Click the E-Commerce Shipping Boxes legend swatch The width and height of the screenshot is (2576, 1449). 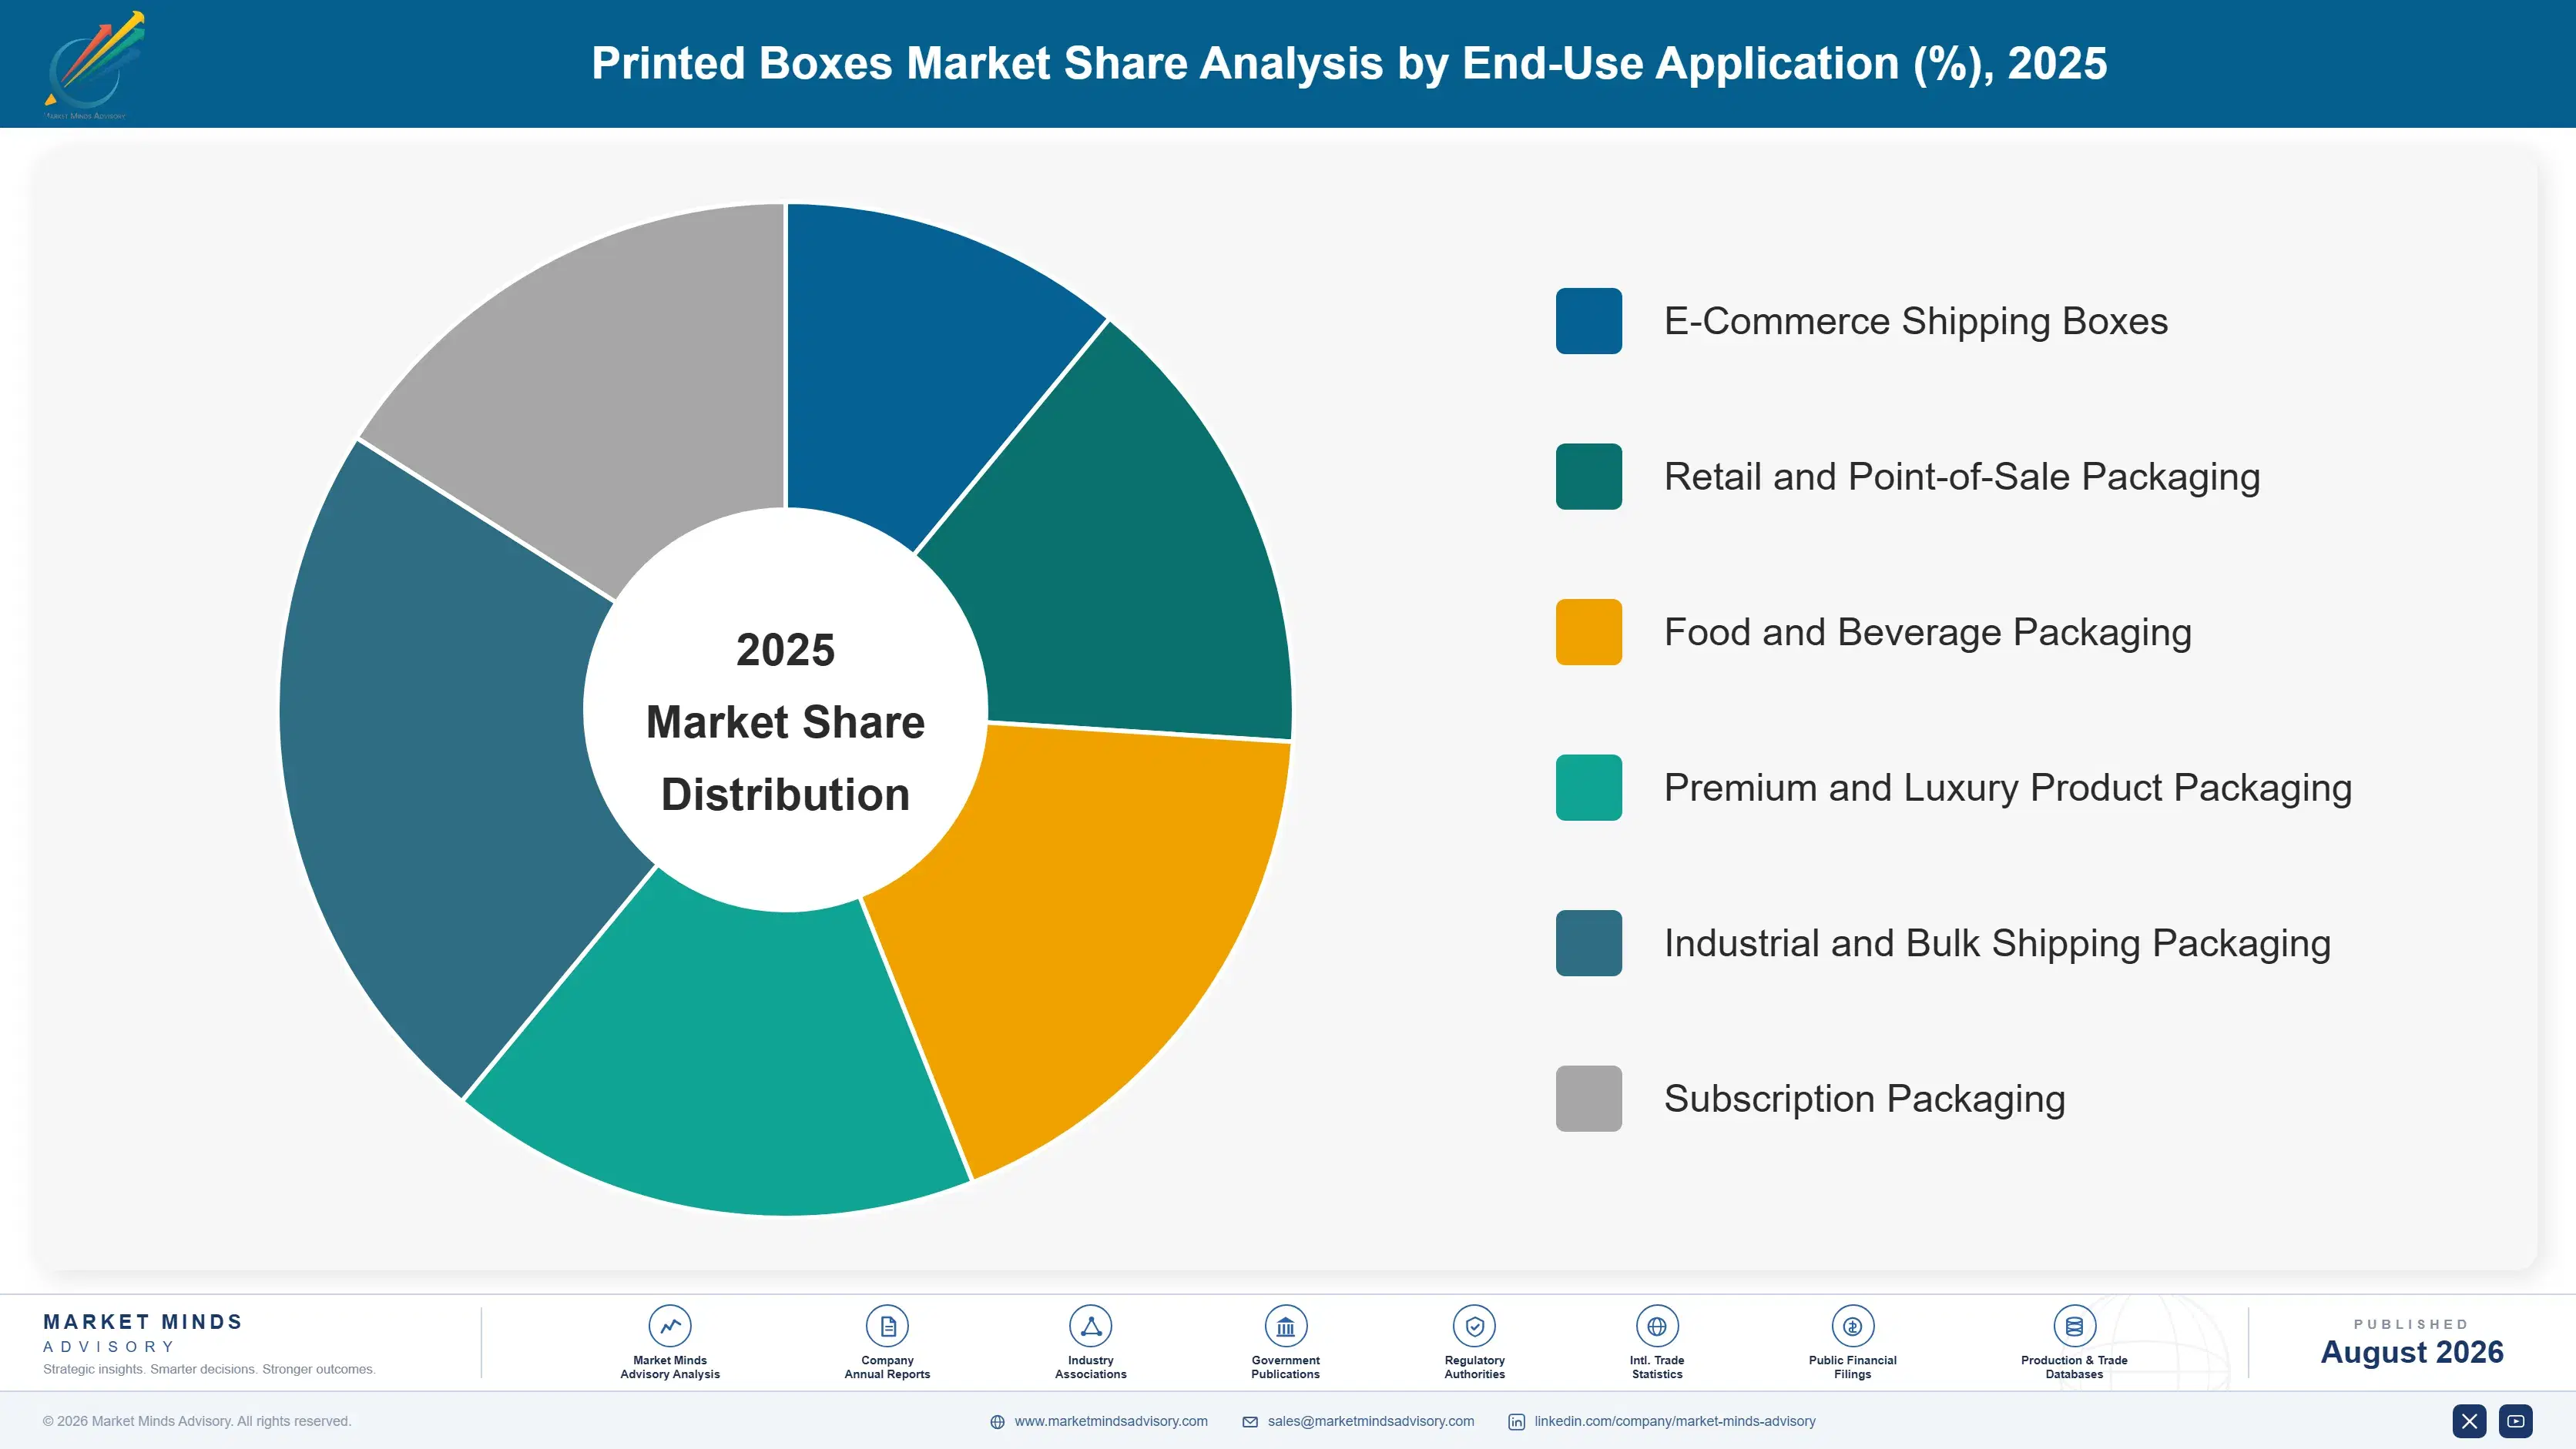click(1589, 321)
